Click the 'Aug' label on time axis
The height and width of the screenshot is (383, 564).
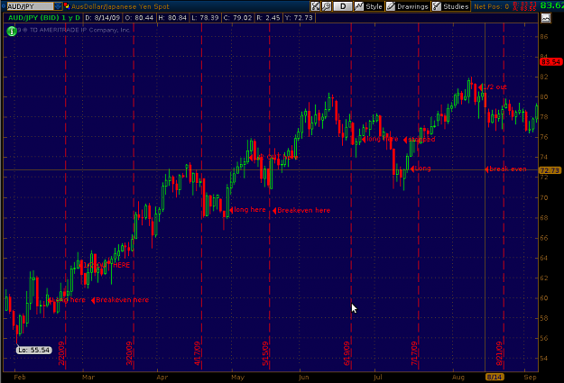458,378
